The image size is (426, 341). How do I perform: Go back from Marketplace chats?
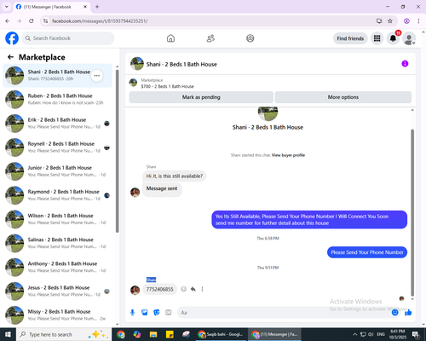click(x=10, y=57)
